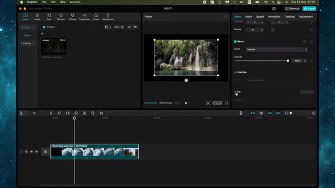Open the Edit menu
This screenshot has height=188, width=335.
(x=53, y=2)
